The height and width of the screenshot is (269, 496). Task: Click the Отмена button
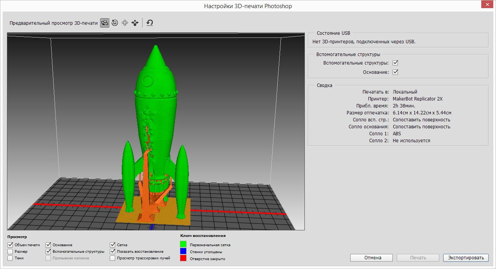[x=372, y=258]
